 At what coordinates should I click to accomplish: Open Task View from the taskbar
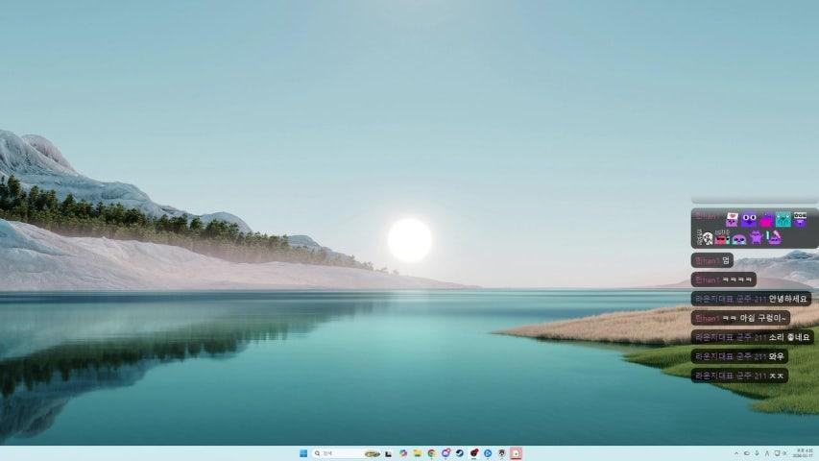point(388,453)
